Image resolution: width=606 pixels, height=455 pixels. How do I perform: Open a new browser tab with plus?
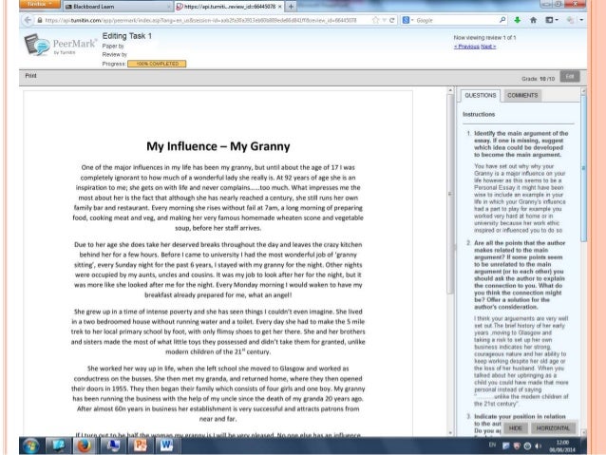(x=291, y=7)
